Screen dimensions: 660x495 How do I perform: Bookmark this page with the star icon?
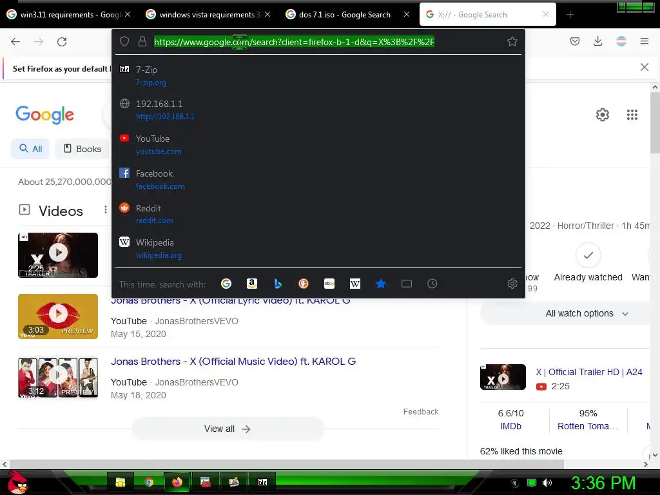pyautogui.click(x=512, y=41)
